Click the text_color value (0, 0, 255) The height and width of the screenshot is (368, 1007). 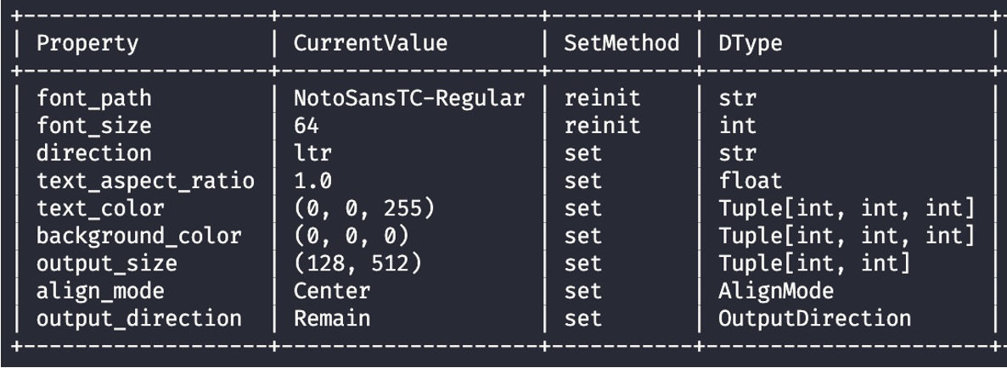(x=364, y=209)
